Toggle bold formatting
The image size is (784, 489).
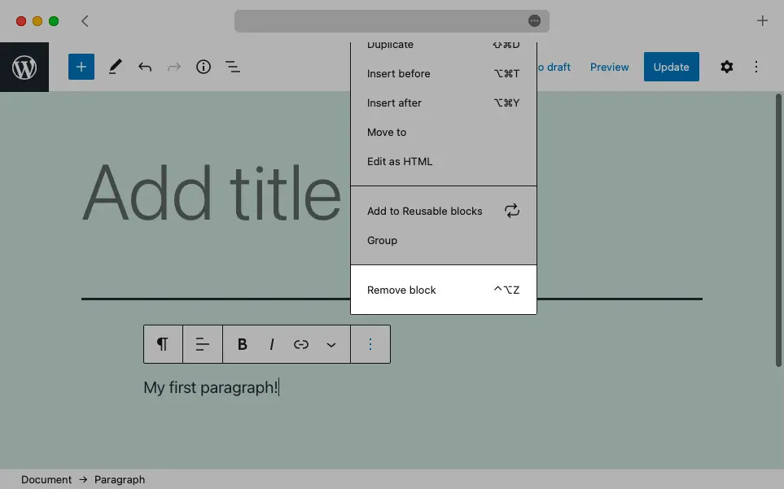pos(242,344)
